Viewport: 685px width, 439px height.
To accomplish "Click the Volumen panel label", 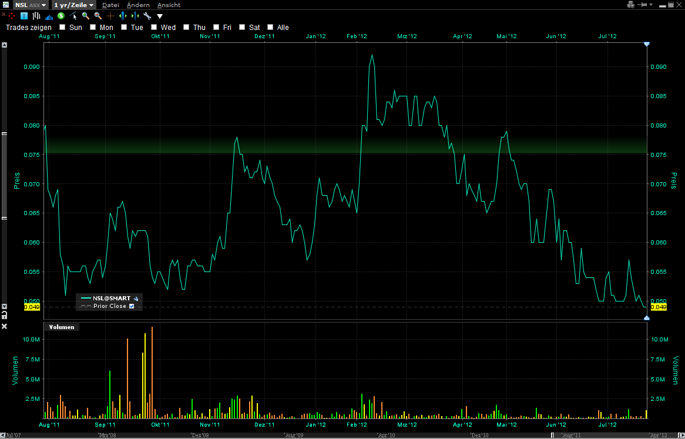I will tap(61, 327).
